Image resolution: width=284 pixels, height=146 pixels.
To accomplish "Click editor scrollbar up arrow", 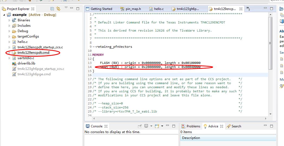I will coord(270,14).
